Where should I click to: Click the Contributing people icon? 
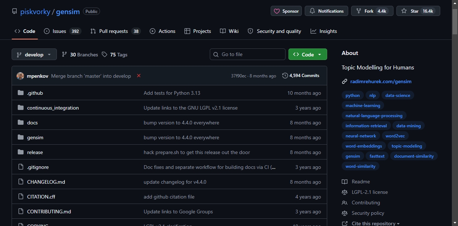click(x=345, y=202)
